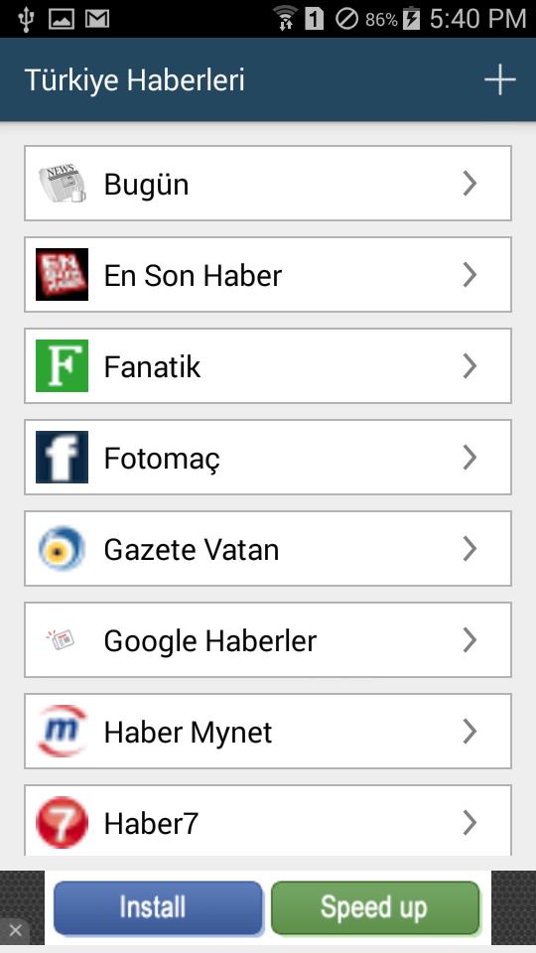This screenshot has height=953, width=536.
Task: Open the Bugün newspaper icon
Action: coord(62,183)
